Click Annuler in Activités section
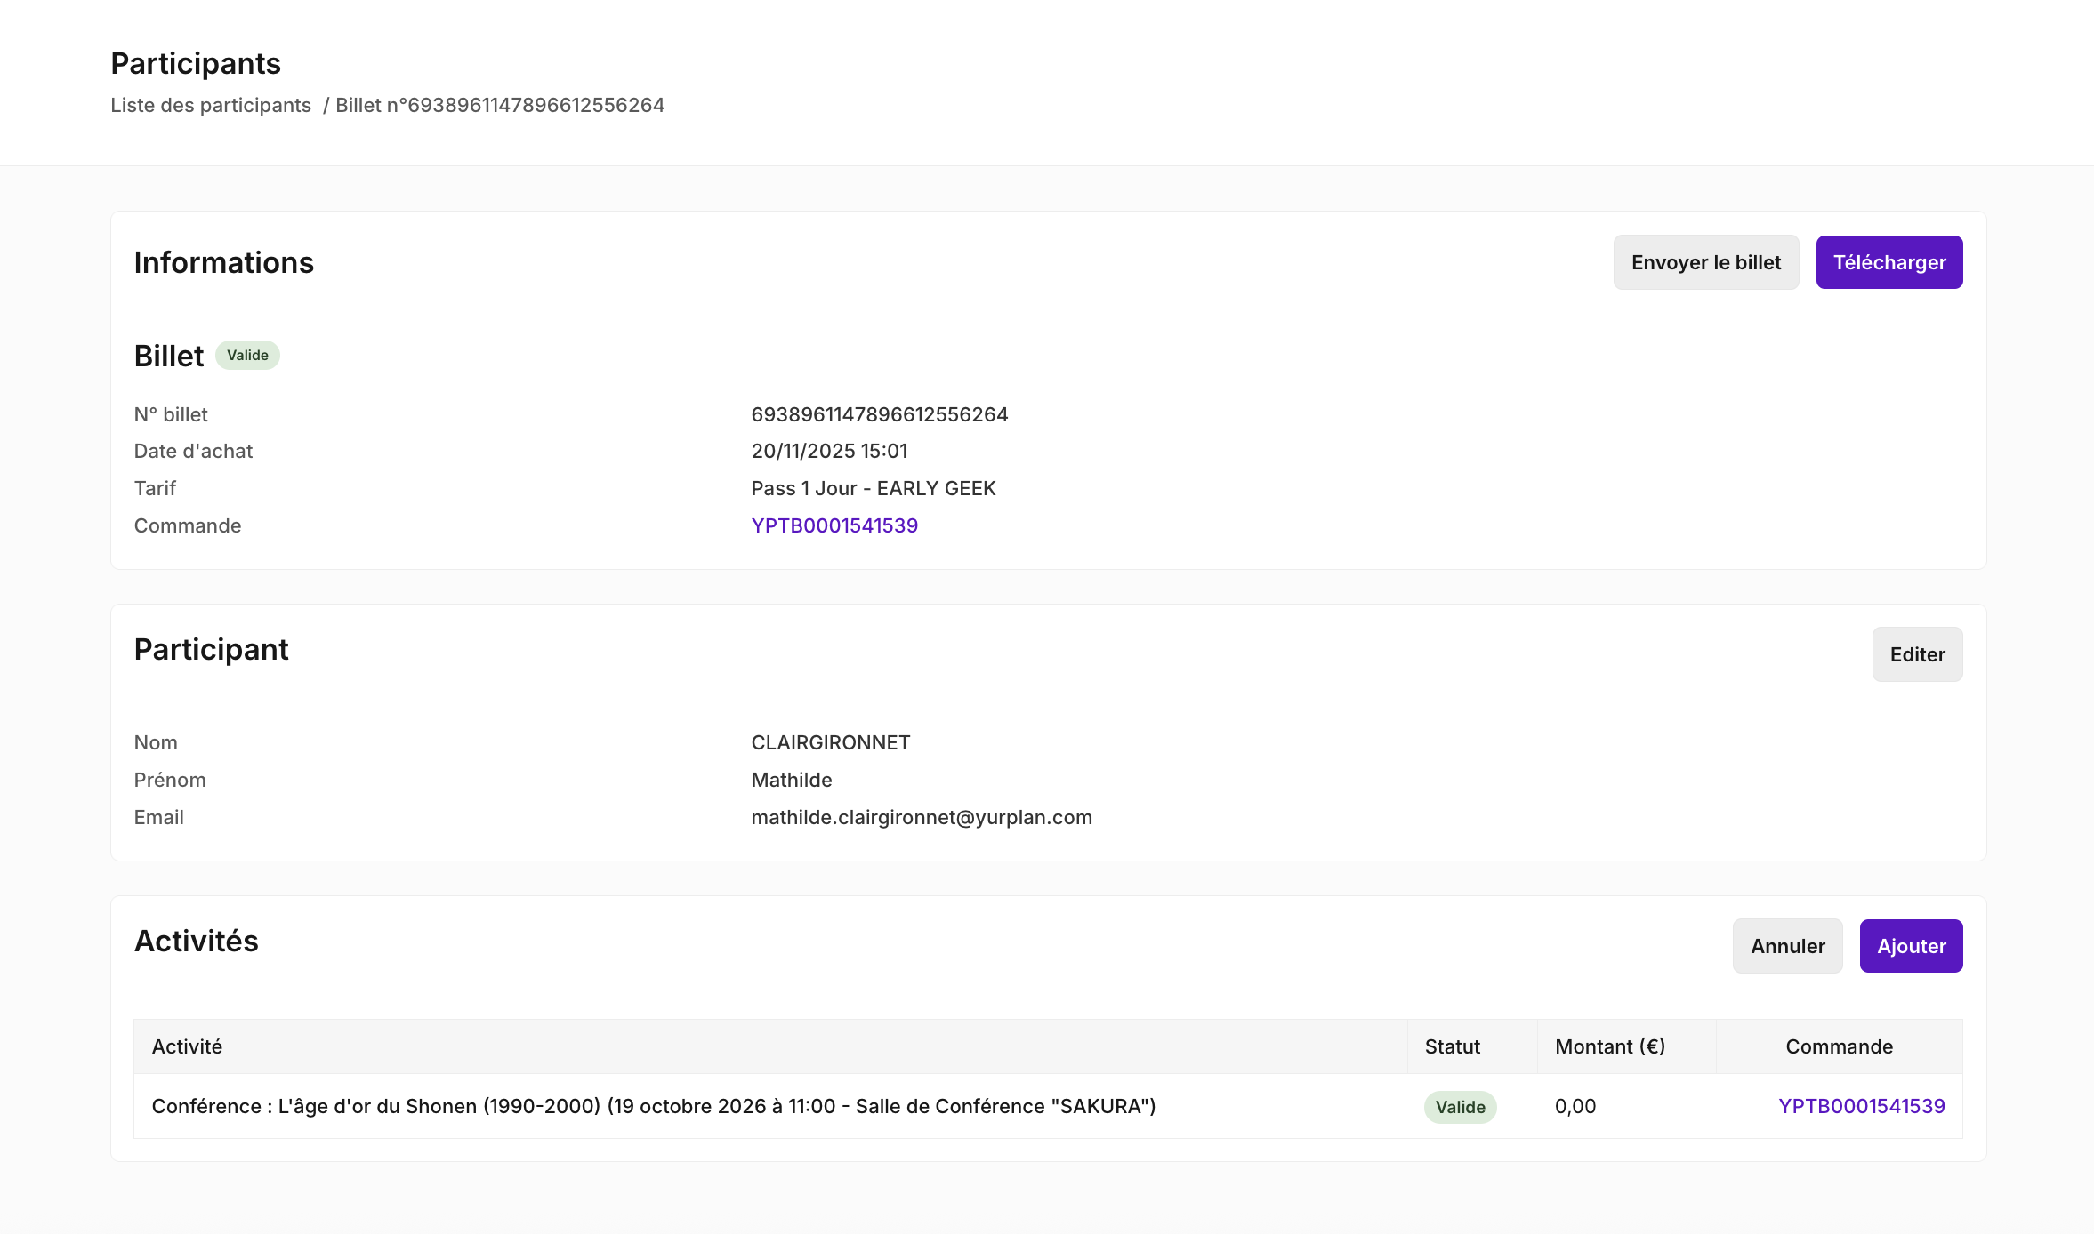The width and height of the screenshot is (2094, 1234). pyautogui.click(x=1787, y=946)
